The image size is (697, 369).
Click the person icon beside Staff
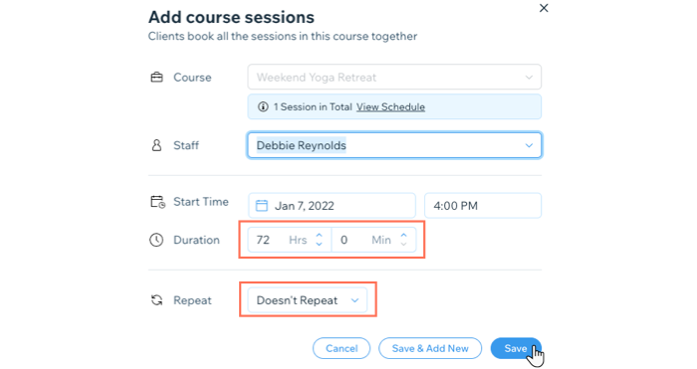coord(156,145)
